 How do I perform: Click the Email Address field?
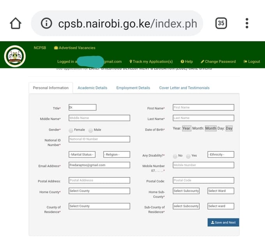(x=99, y=165)
